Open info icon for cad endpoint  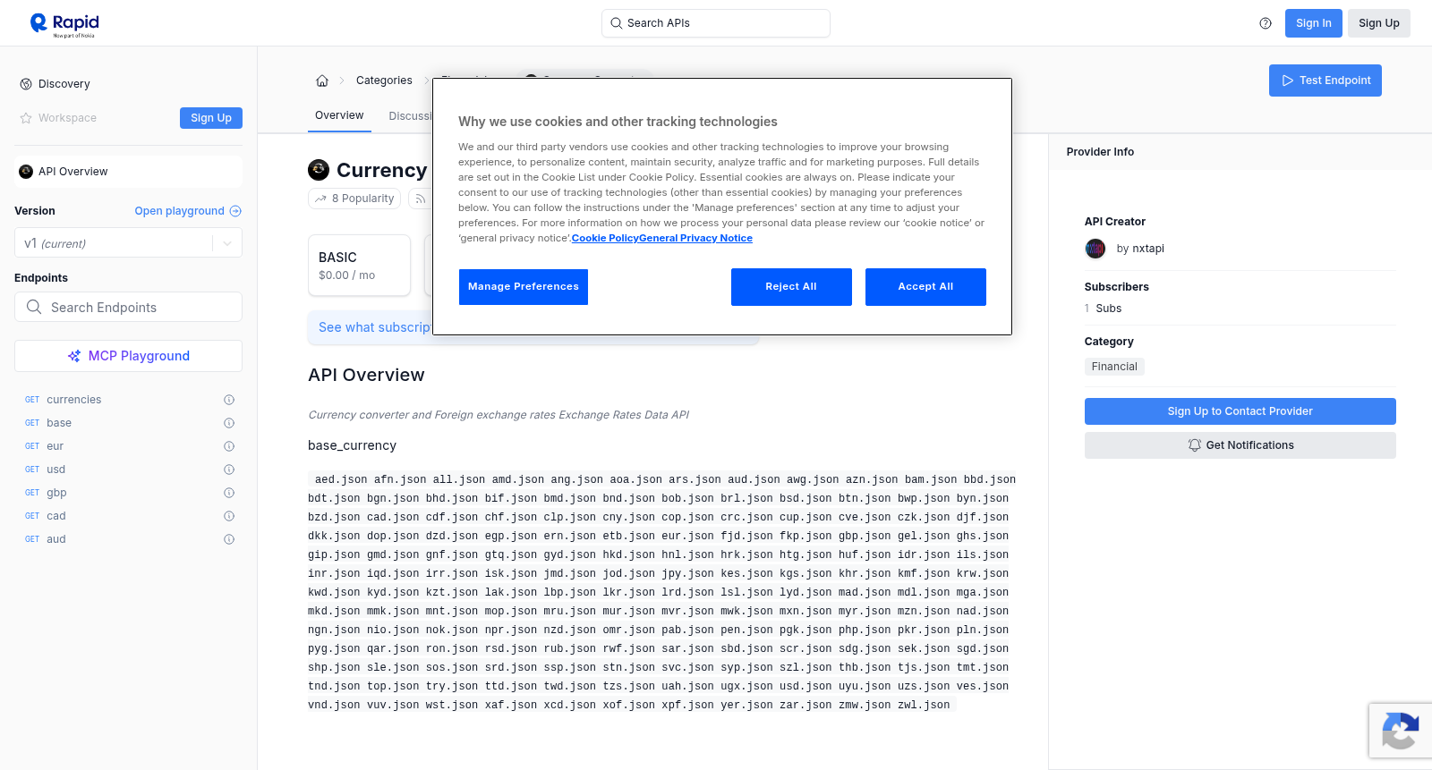click(229, 516)
